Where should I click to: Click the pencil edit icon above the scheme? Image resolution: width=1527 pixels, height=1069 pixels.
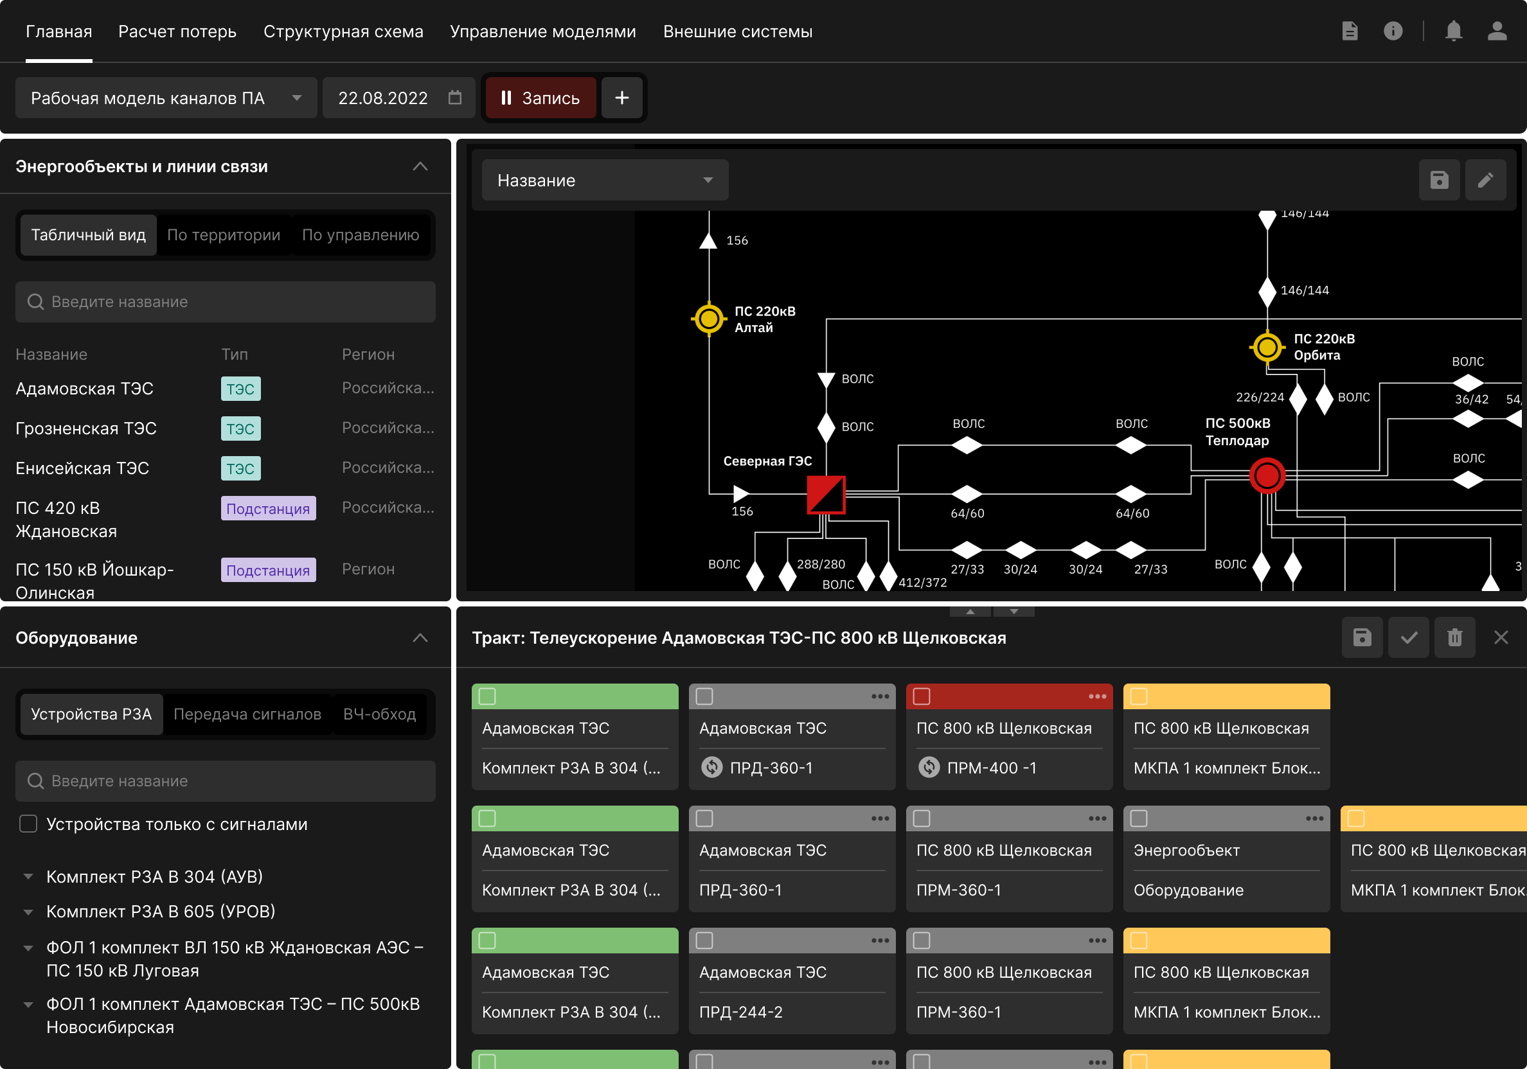click(x=1487, y=179)
